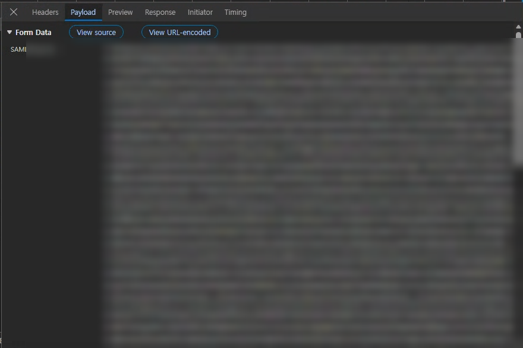Click the scrollbar up arrow
Viewport: 523px width, 348px height.
coord(518,27)
